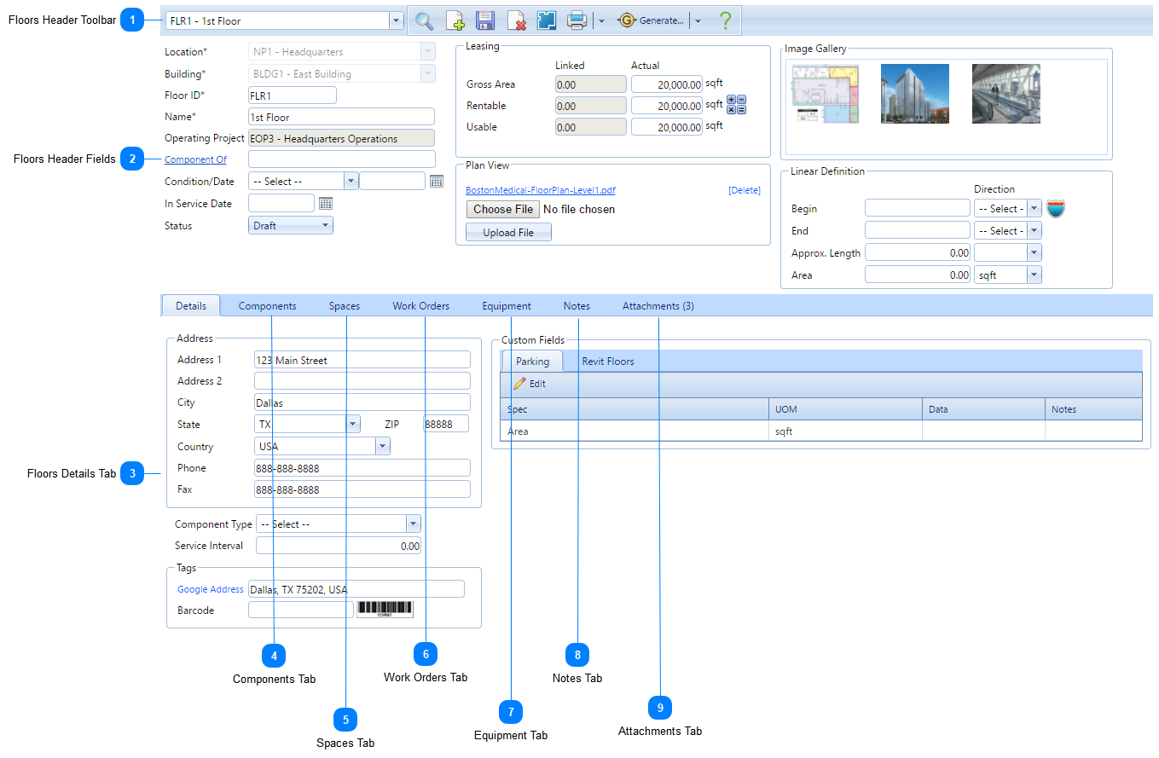
Task: Click the magnifying glass search icon
Action: pos(424,20)
